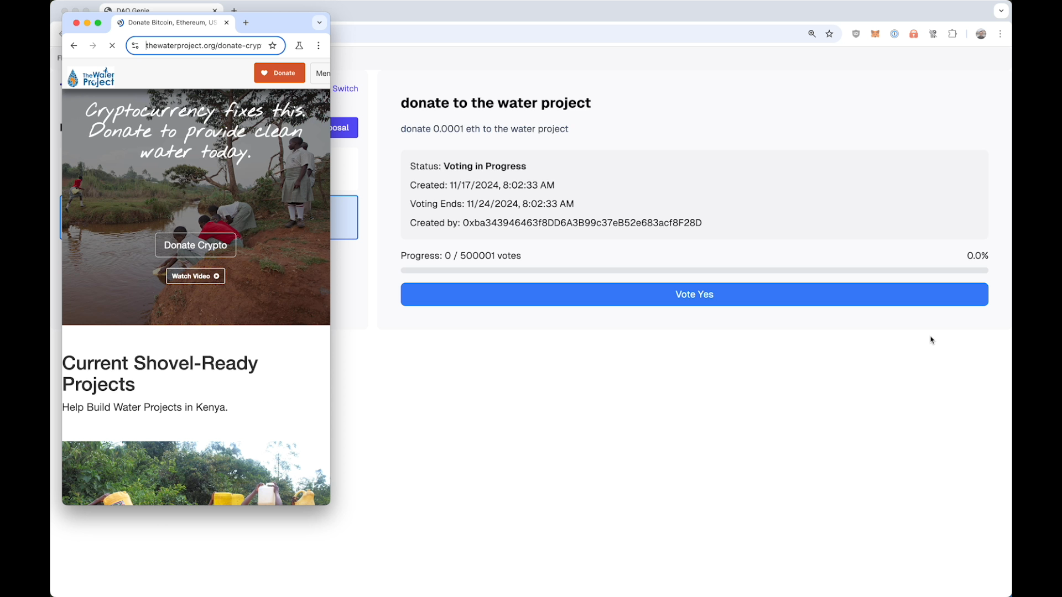Screen dimensions: 1062x597
Task: Open the Chrome profile avatar
Action: [x=981, y=34]
